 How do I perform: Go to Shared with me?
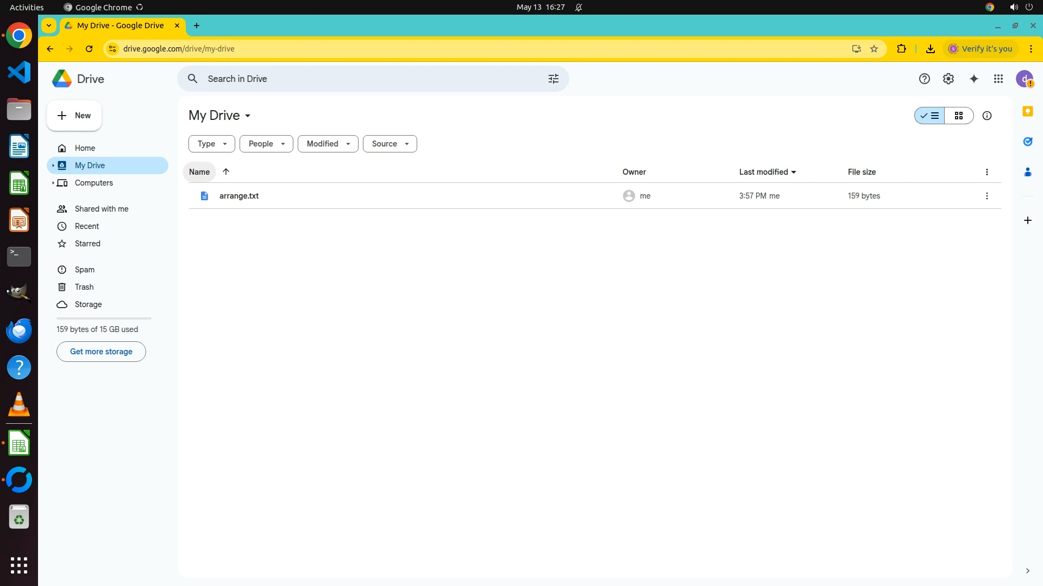point(102,209)
